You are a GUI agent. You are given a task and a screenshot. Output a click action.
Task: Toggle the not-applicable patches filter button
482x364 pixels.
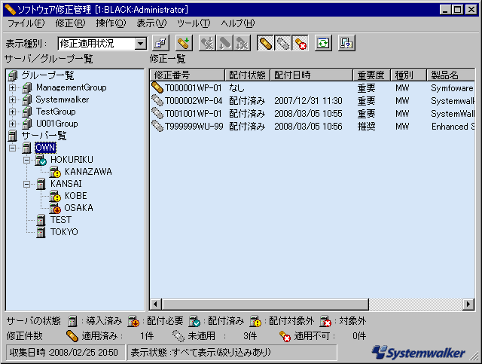300,43
